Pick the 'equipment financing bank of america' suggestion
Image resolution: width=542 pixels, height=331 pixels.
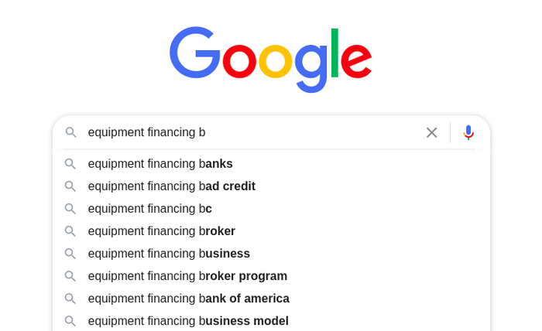[x=271, y=299]
